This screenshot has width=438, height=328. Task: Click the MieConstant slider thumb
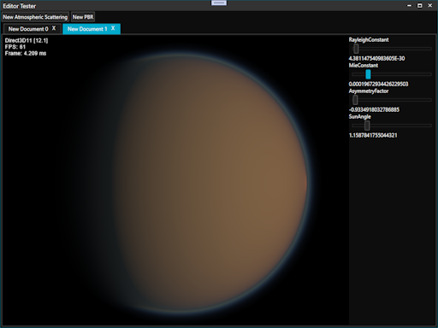[x=368, y=74]
